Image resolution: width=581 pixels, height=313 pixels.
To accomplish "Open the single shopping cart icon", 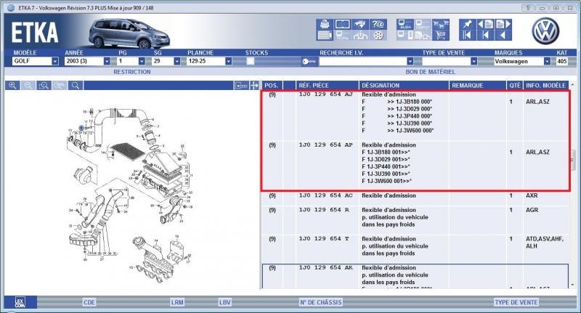I will (441, 35).
